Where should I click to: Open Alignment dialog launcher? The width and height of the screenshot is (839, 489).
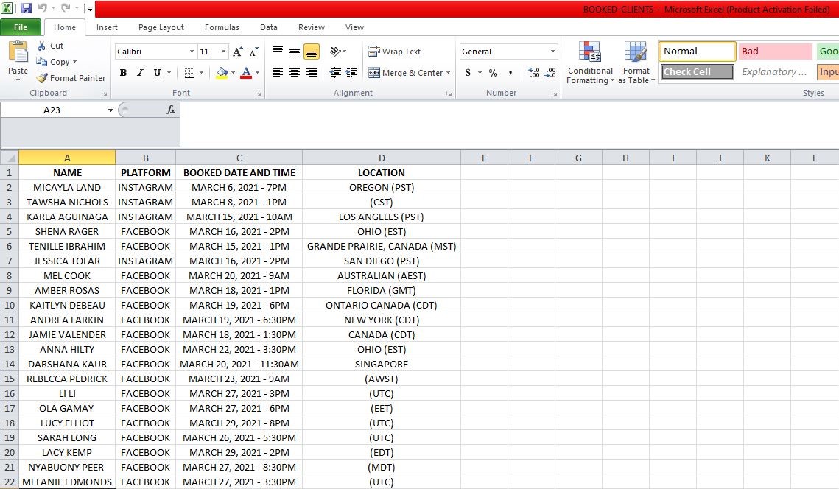(x=449, y=93)
